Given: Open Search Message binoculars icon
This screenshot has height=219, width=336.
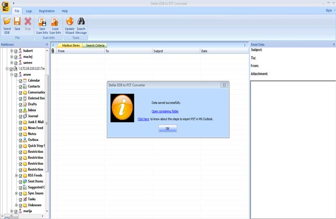Looking at the screenshot, I should 81,21.
